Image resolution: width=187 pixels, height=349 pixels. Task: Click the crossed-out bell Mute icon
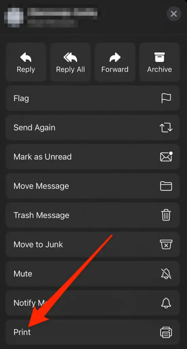pos(166,274)
